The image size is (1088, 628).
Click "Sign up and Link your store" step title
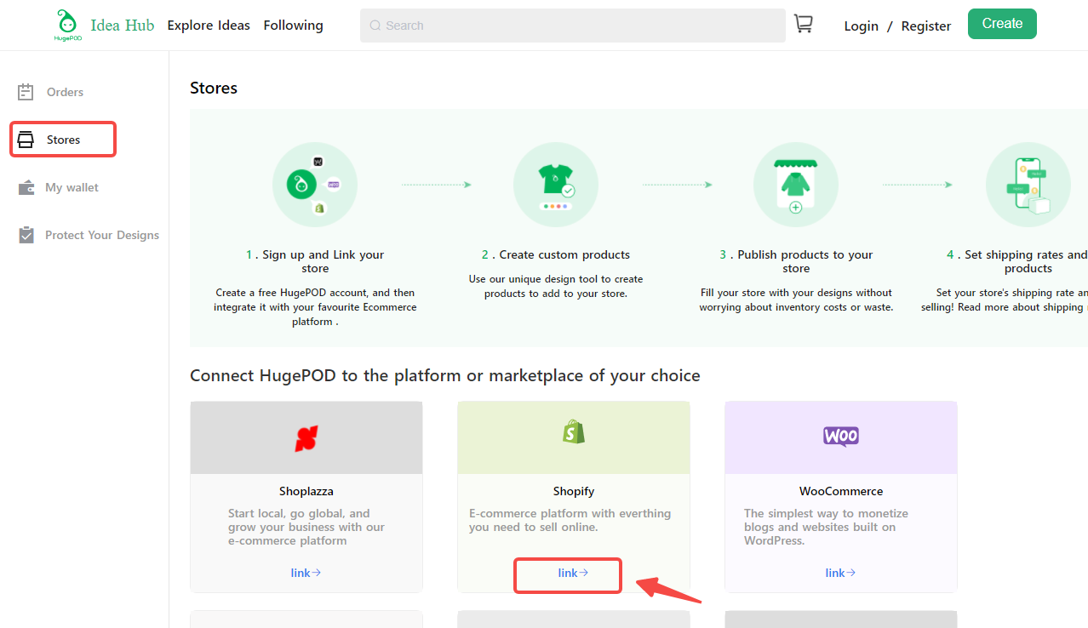click(315, 261)
